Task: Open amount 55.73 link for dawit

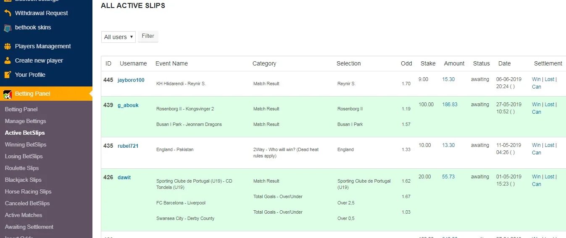Action: (x=448, y=177)
